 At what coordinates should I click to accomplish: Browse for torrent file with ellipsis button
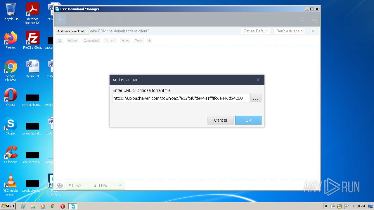point(256,98)
